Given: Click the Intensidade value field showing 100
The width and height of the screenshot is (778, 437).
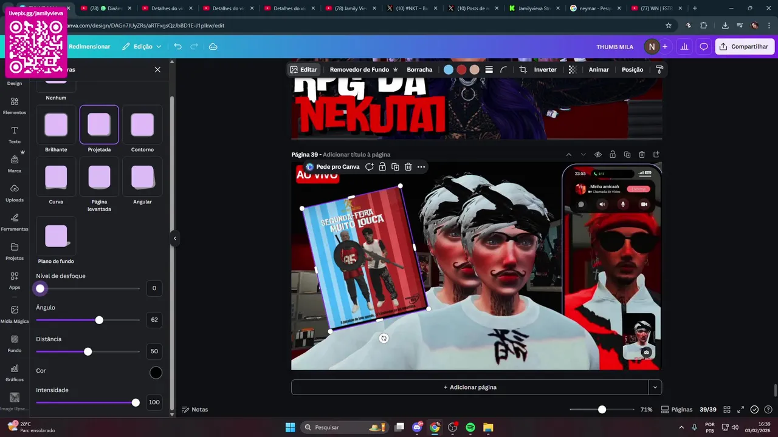Looking at the screenshot, I should (x=154, y=402).
